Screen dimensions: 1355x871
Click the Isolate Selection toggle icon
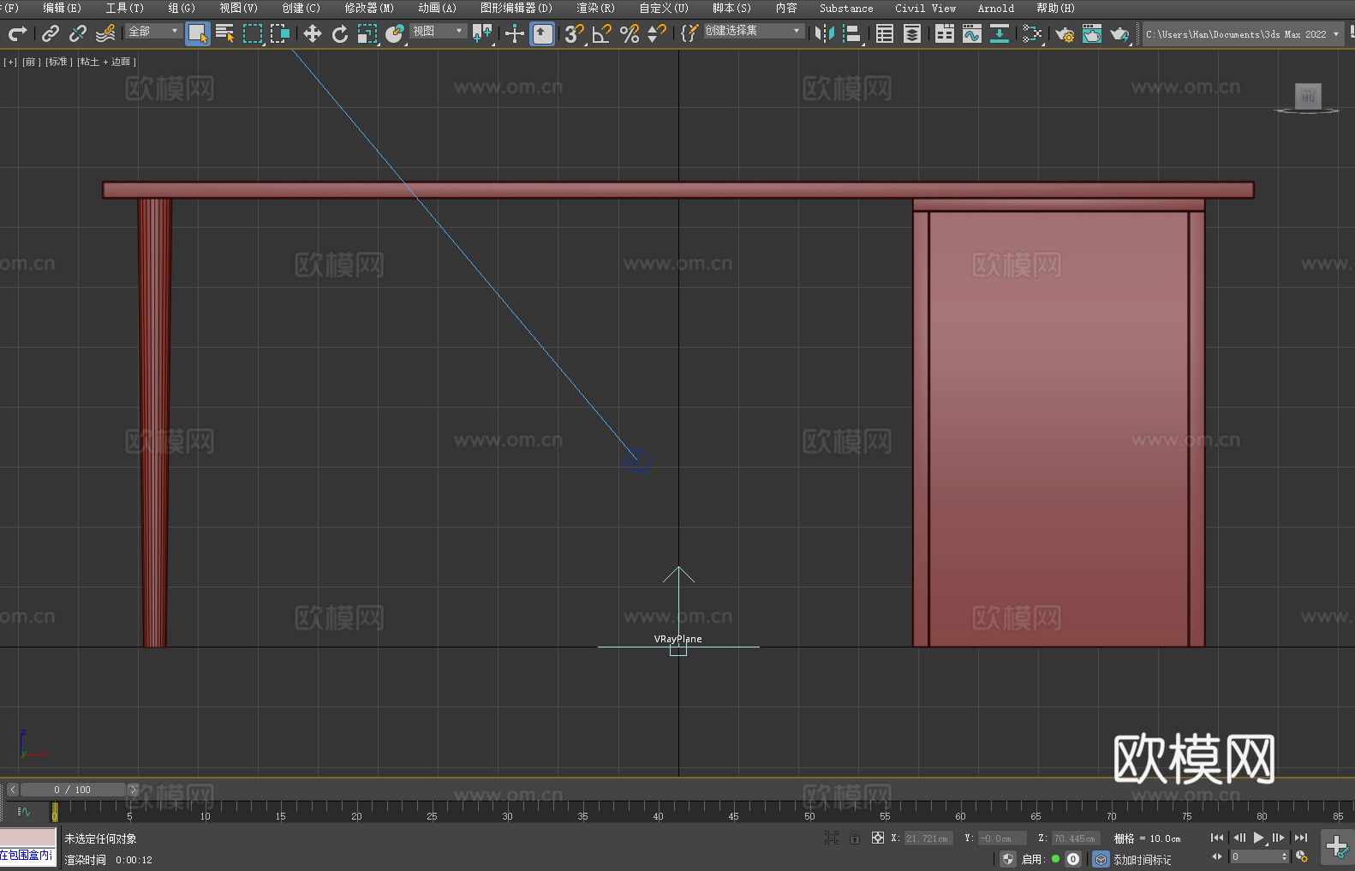(x=832, y=838)
